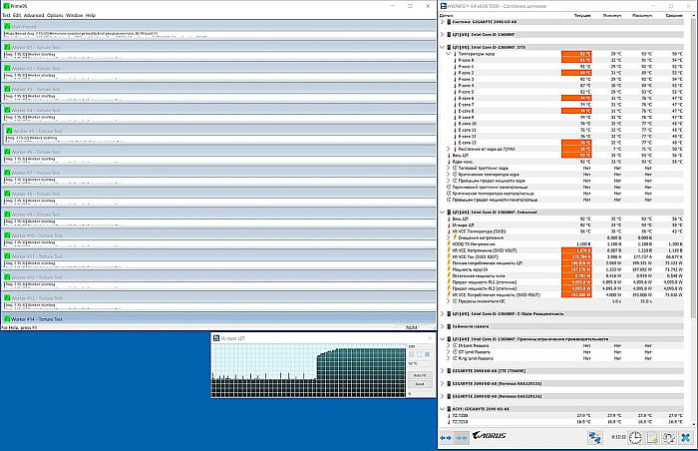Expand the IA Limit Reasons row
The image size is (698, 451).
click(x=449, y=345)
